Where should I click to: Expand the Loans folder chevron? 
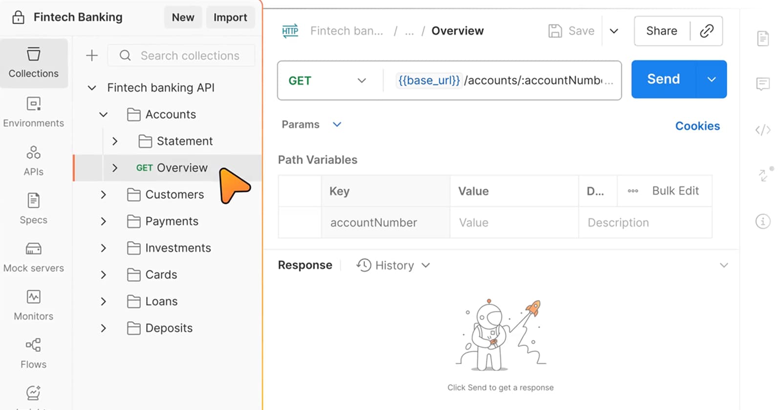click(x=103, y=302)
